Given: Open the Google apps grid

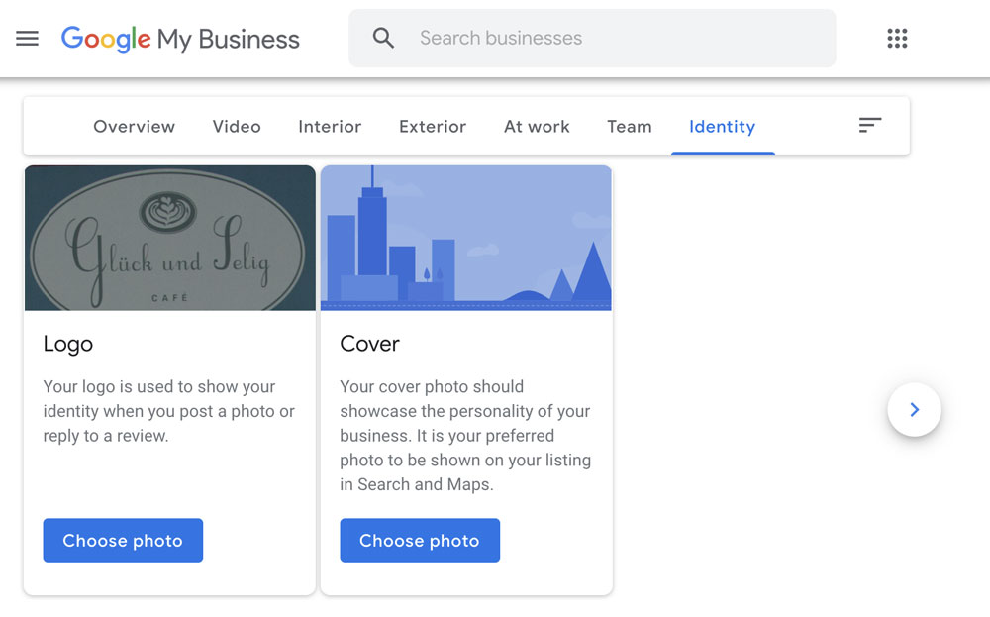Looking at the screenshot, I should tap(897, 38).
